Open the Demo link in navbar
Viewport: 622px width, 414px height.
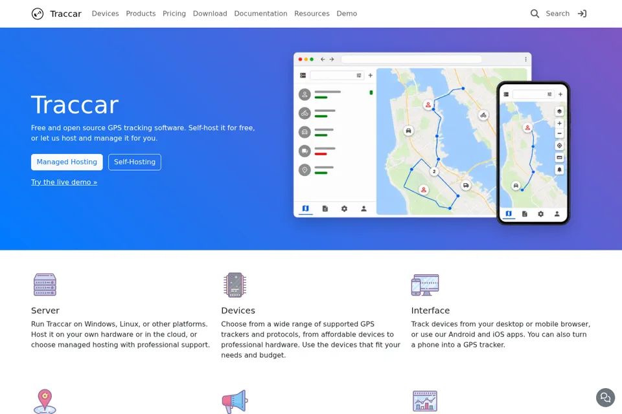coord(347,14)
